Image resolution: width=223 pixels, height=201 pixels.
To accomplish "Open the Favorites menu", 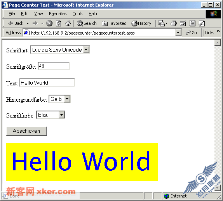I will click(x=58, y=14).
